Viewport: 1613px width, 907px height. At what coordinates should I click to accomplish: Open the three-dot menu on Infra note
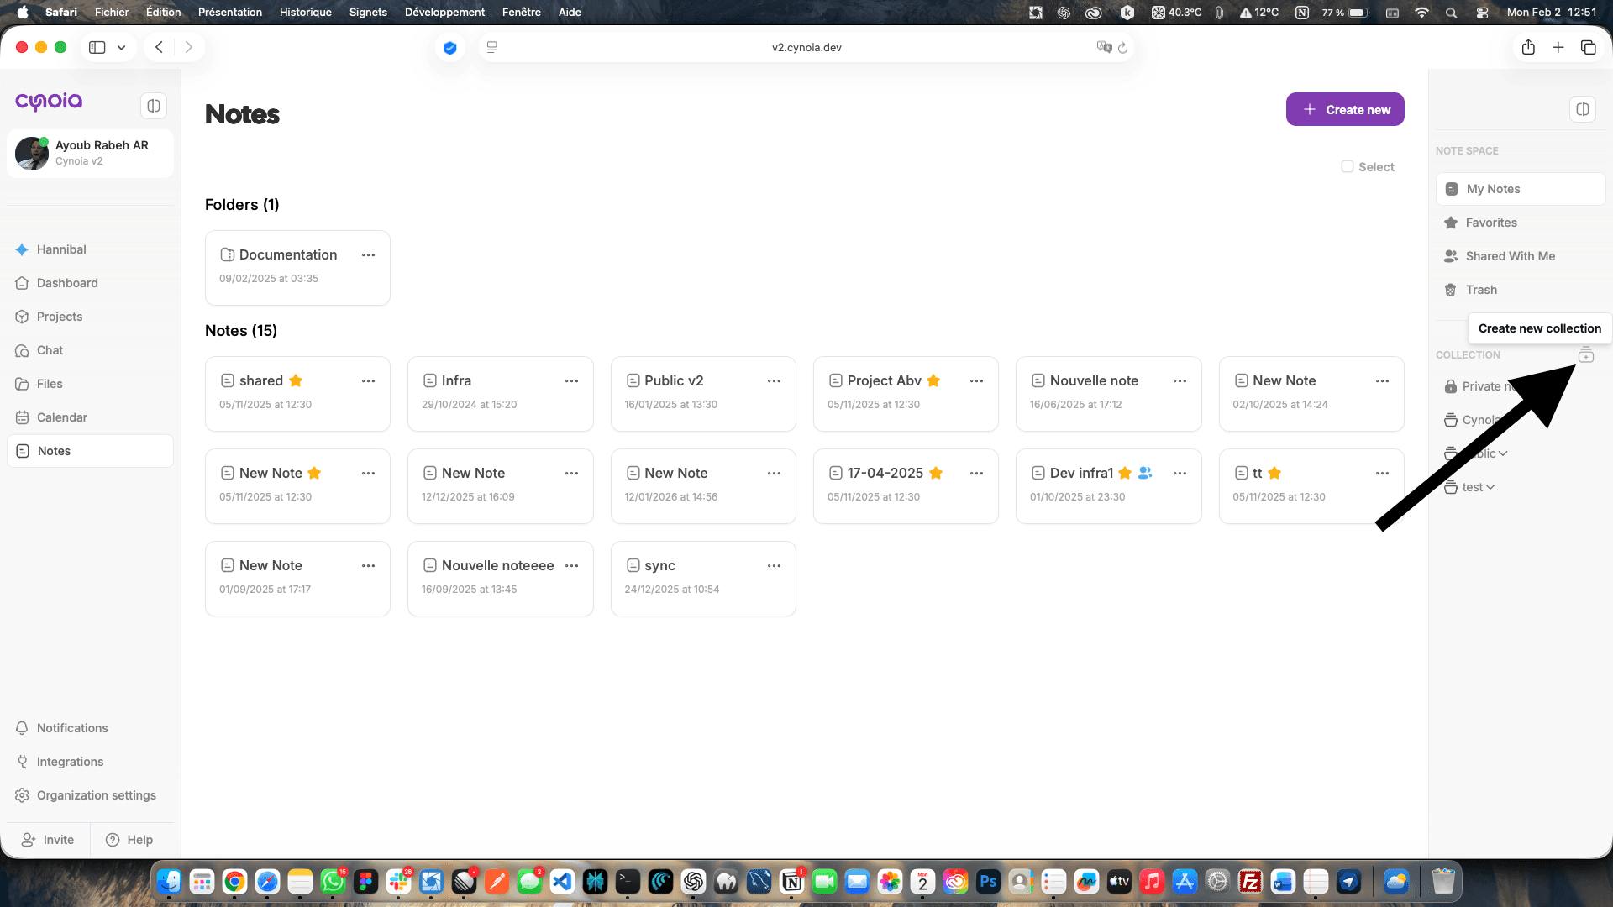click(571, 380)
